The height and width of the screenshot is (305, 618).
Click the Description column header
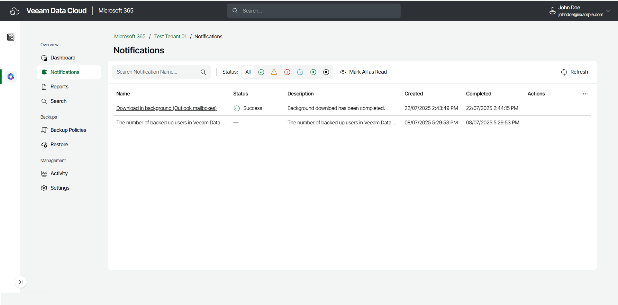pos(300,94)
